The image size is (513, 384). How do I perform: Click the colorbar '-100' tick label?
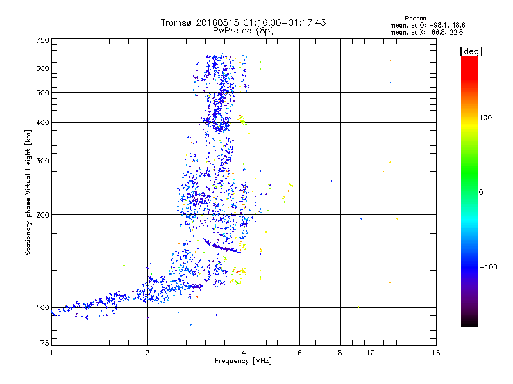489,267
